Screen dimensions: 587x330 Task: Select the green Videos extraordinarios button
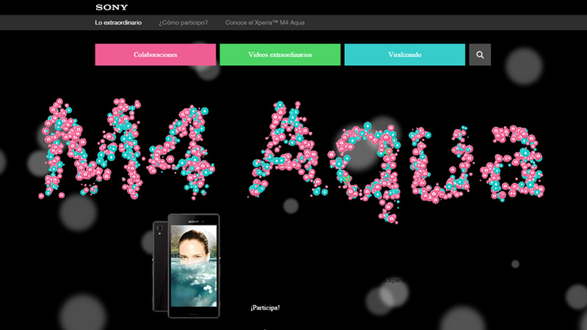[x=280, y=54]
